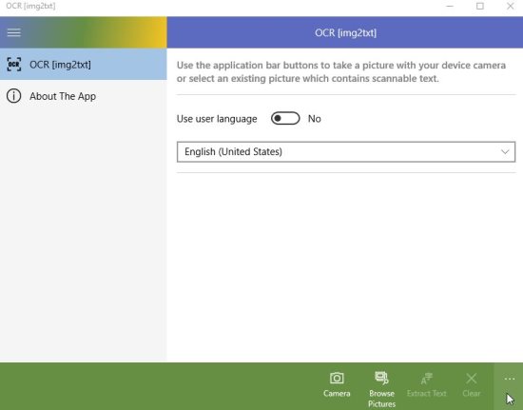The height and width of the screenshot is (410, 523).
Task: Open About The App page
Action: tap(84, 96)
